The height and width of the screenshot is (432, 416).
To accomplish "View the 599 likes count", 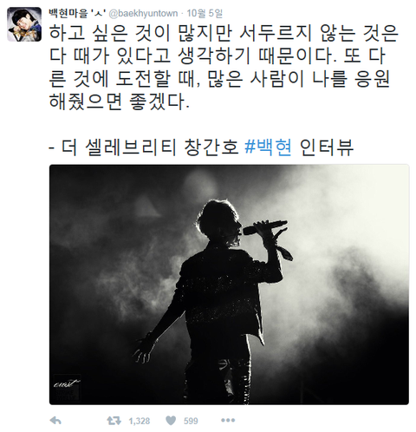I will point(191,421).
